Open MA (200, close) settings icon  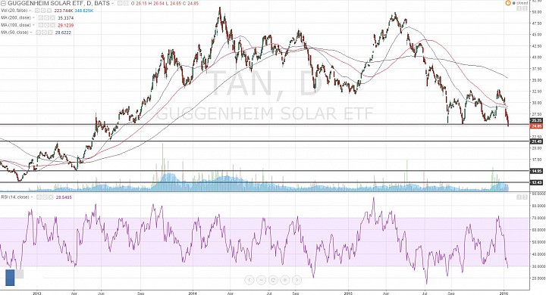click(x=47, y=17)
